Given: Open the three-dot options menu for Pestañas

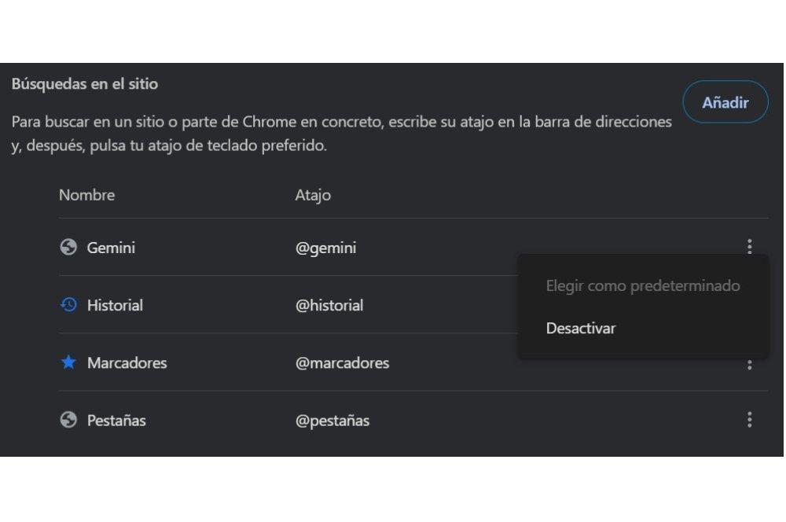Looking at the screenshot, I should point(749,420).
